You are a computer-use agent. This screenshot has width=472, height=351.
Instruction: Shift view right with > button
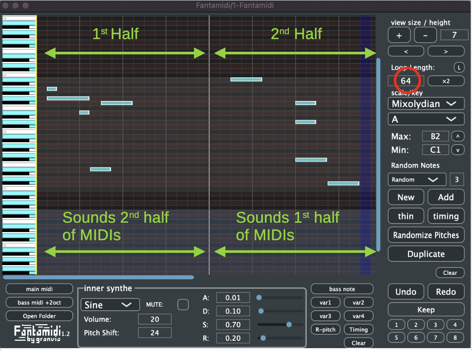[446, 52]
